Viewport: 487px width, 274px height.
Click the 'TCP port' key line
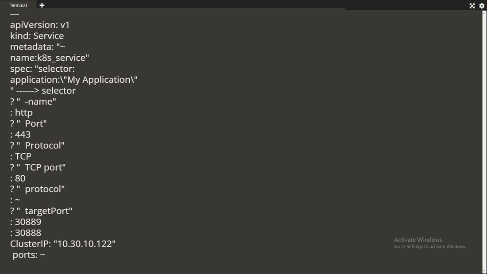38,167
